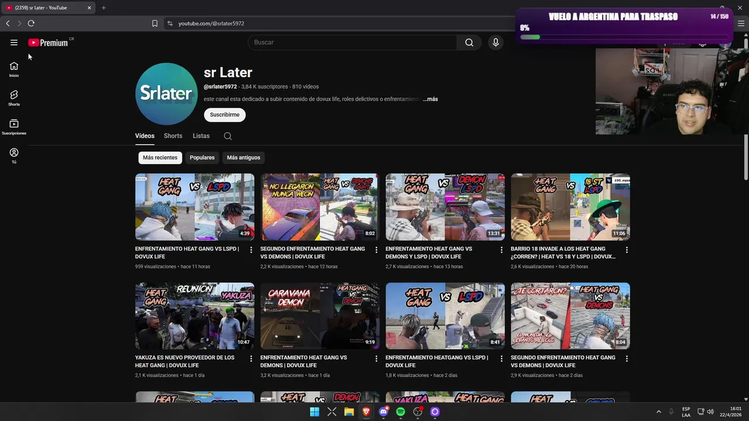The width and height of the screenshot is (749, 421).
Task: Open options for DEMONS Y LSPD video
Action: [x=501, y=250]
